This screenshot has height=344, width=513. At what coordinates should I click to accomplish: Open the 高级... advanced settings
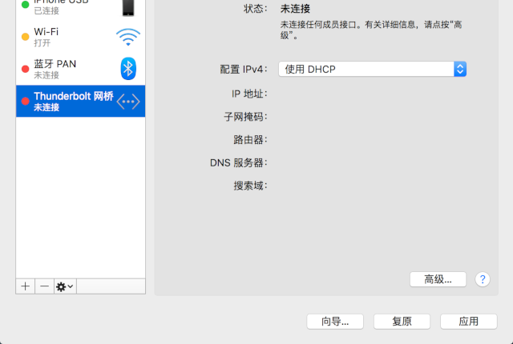[x=438, y=279]
